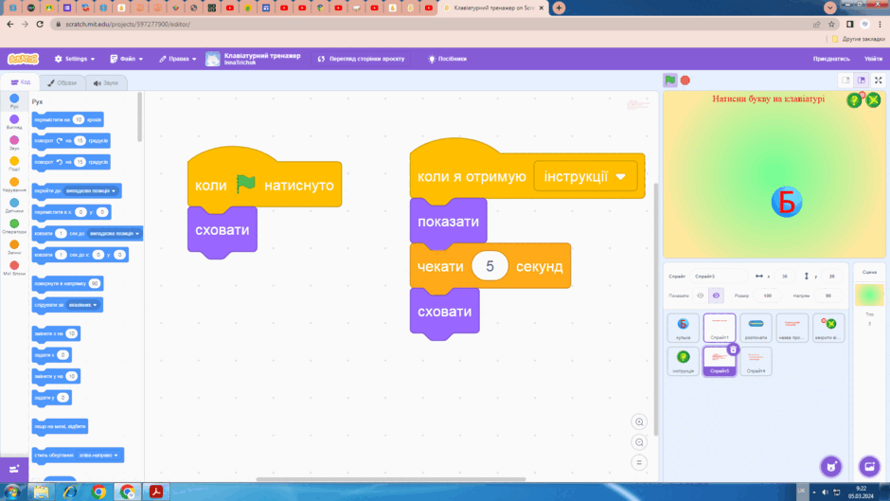This screenshot has height=501, width=890.
Task: Zoom out the code workspace
Action: [x=639, y=442]
